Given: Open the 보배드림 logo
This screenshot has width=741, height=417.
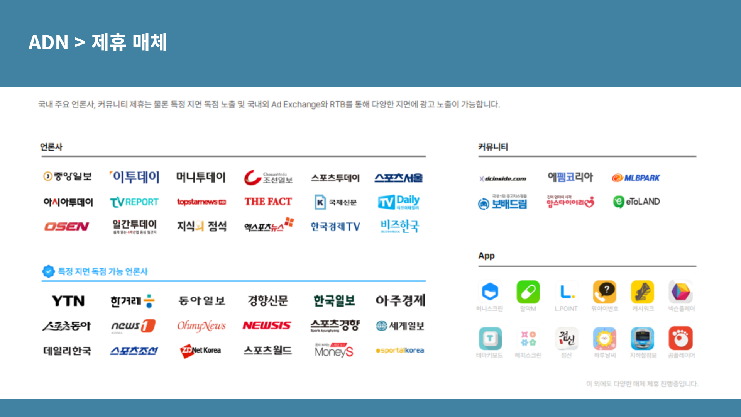Looking at the screenshot, I should click(x=502, y=202).
